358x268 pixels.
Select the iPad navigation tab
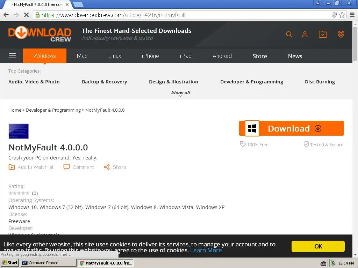[x=186, y=56]
